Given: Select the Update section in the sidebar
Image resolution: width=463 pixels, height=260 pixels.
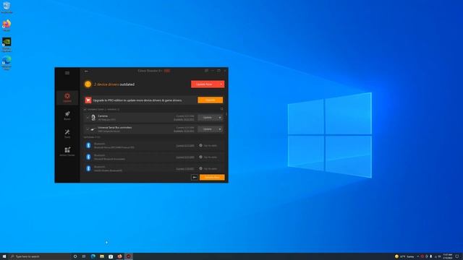Looking at the screenshot, I should (x=67, y=98).
